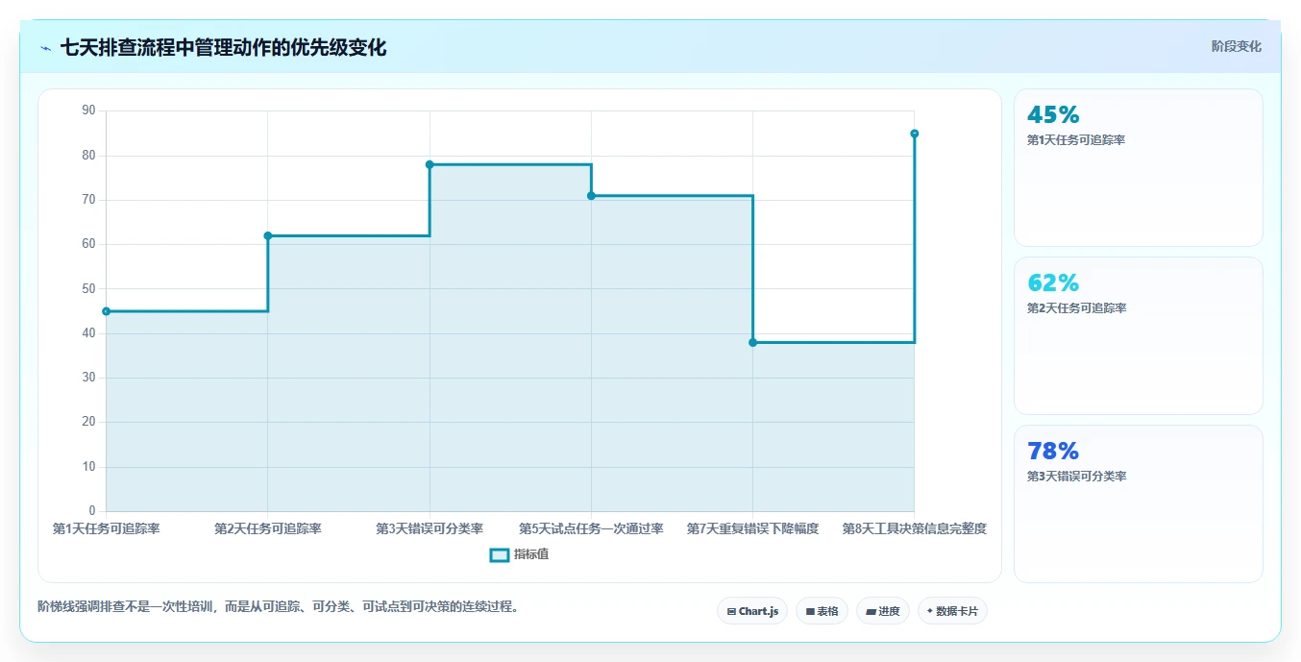
Task: Click the 阶段变化 label in the header
Action: tap(1236, 46)
